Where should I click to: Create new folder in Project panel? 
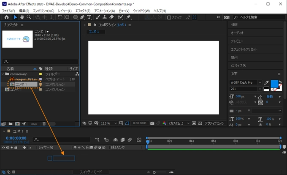click(11, 124)
